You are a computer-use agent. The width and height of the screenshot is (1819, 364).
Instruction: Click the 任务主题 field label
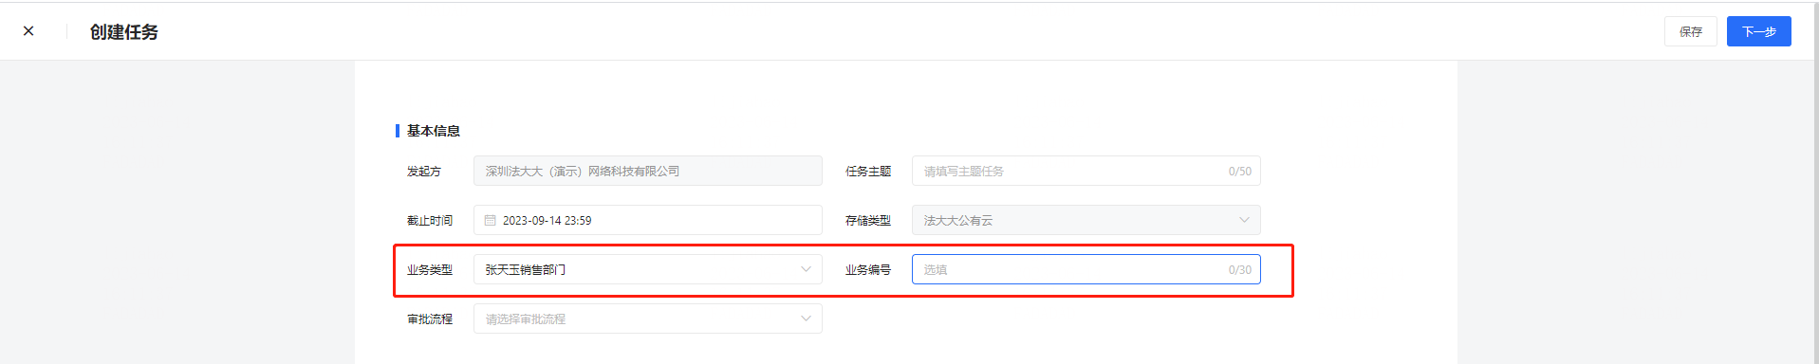(868, 171)
